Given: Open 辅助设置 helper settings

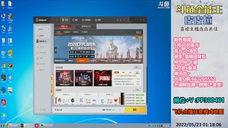Looking at the screenshot, I should pyautogui.click(x=58, y=110).
